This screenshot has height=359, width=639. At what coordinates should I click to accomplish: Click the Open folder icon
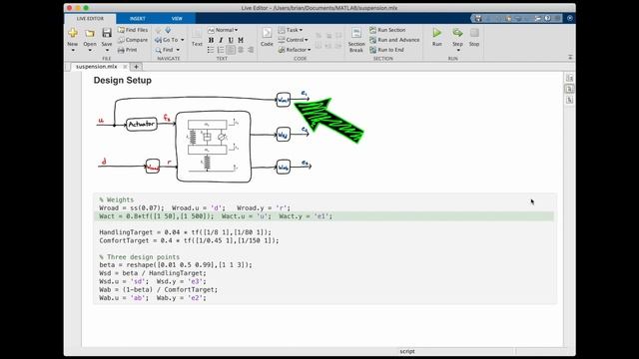pos(90,33)
